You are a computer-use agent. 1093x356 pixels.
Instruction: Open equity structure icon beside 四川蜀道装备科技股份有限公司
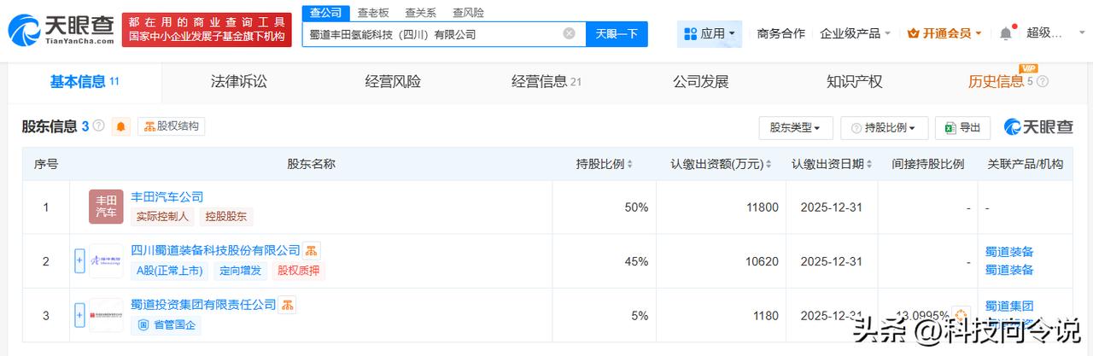click(312, 250)
